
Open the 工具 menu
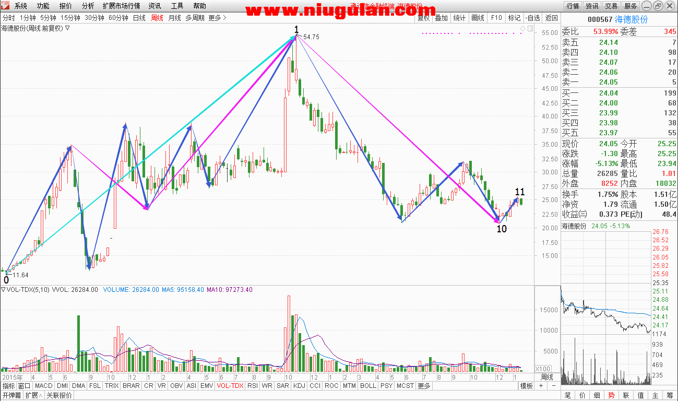[x=177, y=6]
